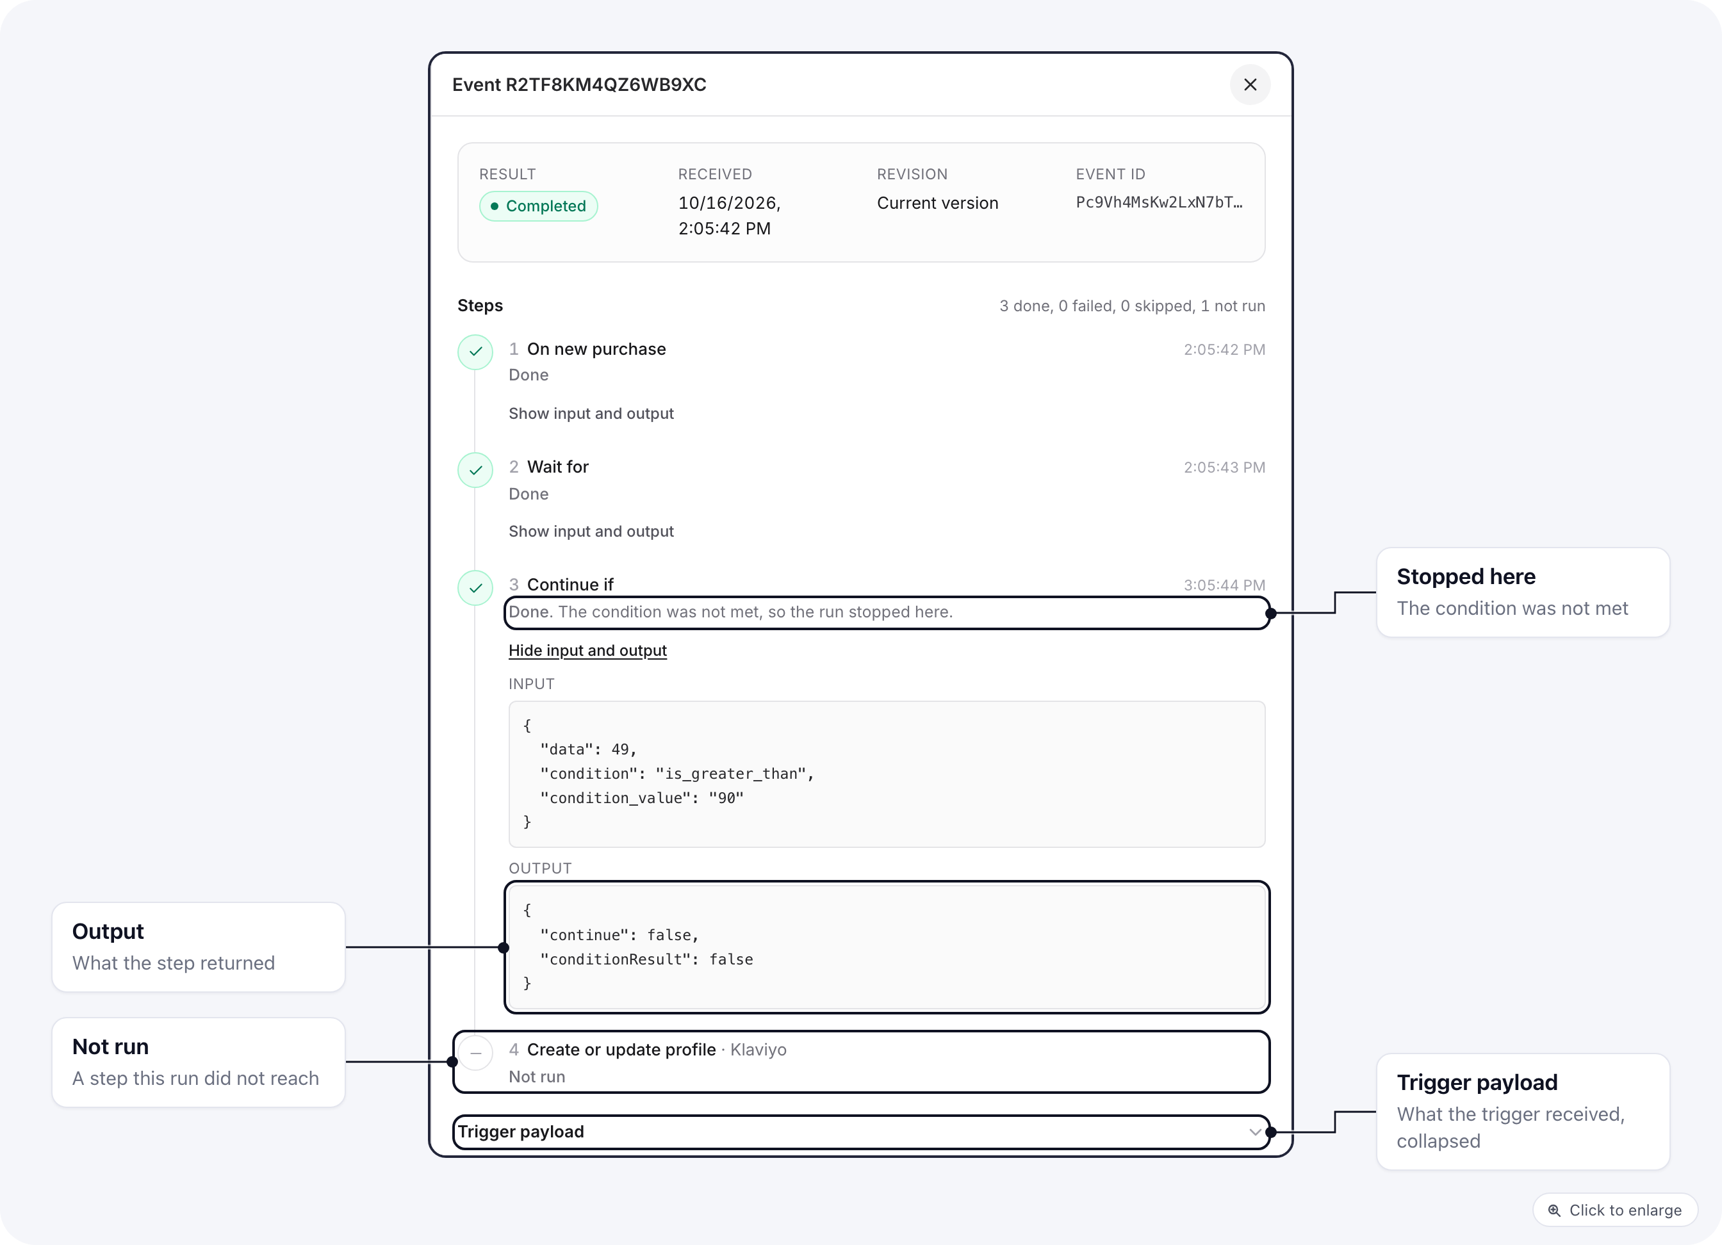Select Create or update profile step title
The width and height of the screenshot is (1722, 1245).
point(621,1050)
